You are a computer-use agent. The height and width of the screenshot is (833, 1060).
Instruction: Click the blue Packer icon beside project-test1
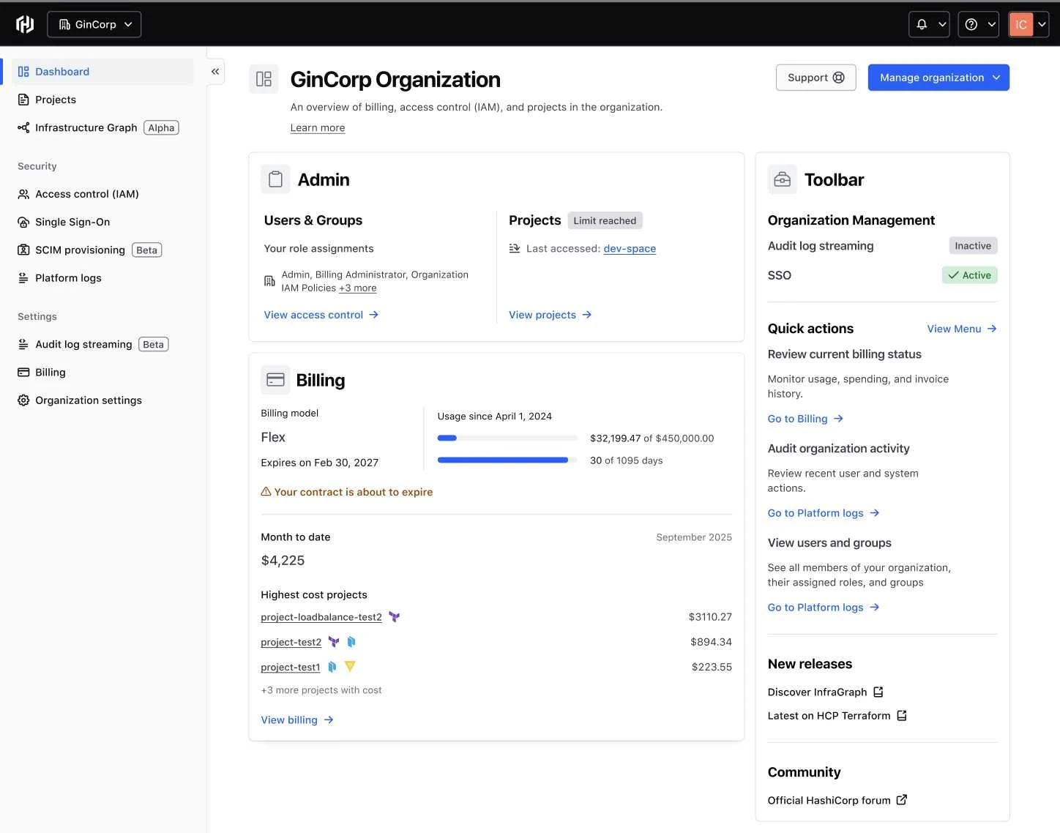pyautogui.click(x=332, y=667)
